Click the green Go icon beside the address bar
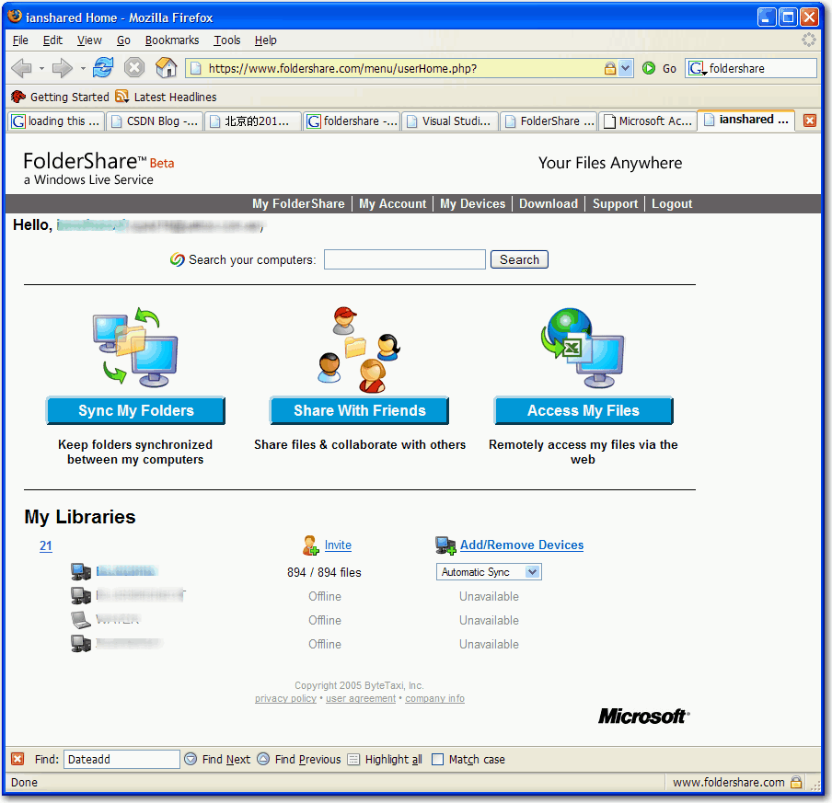Screen dimensions: 832x803 (x=649, y=68)
